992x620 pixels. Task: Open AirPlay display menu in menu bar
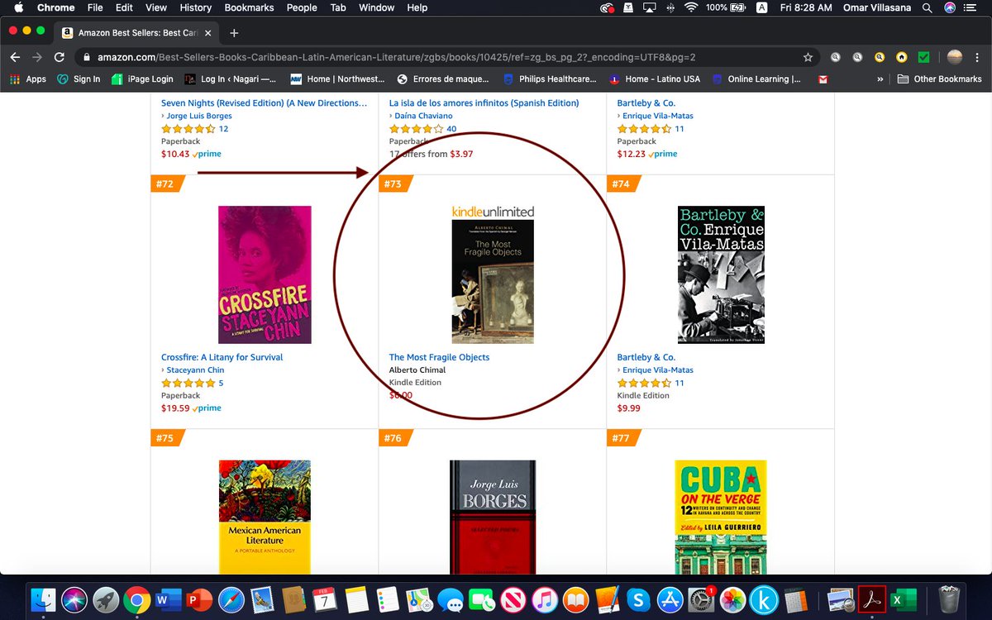650,7
